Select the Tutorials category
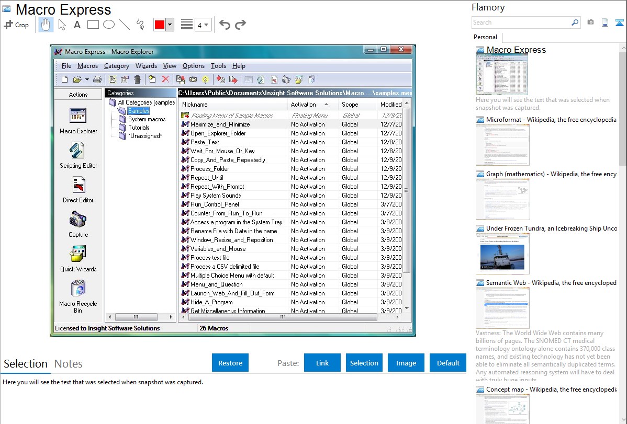 click(139, 128)
